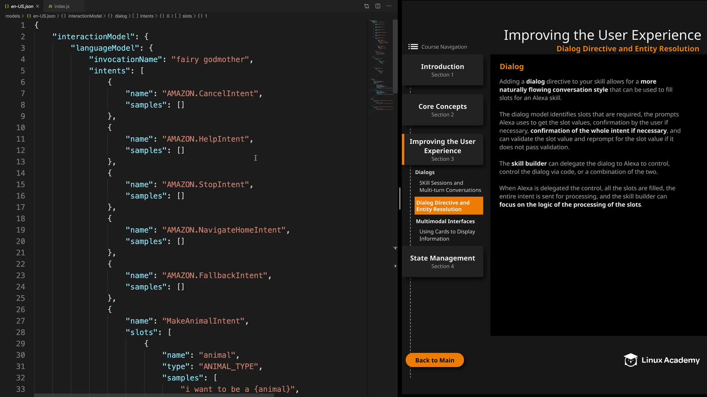Click the Open Changes compare icon
Viewport: 707px width, 397px height.
coord(366,6)
